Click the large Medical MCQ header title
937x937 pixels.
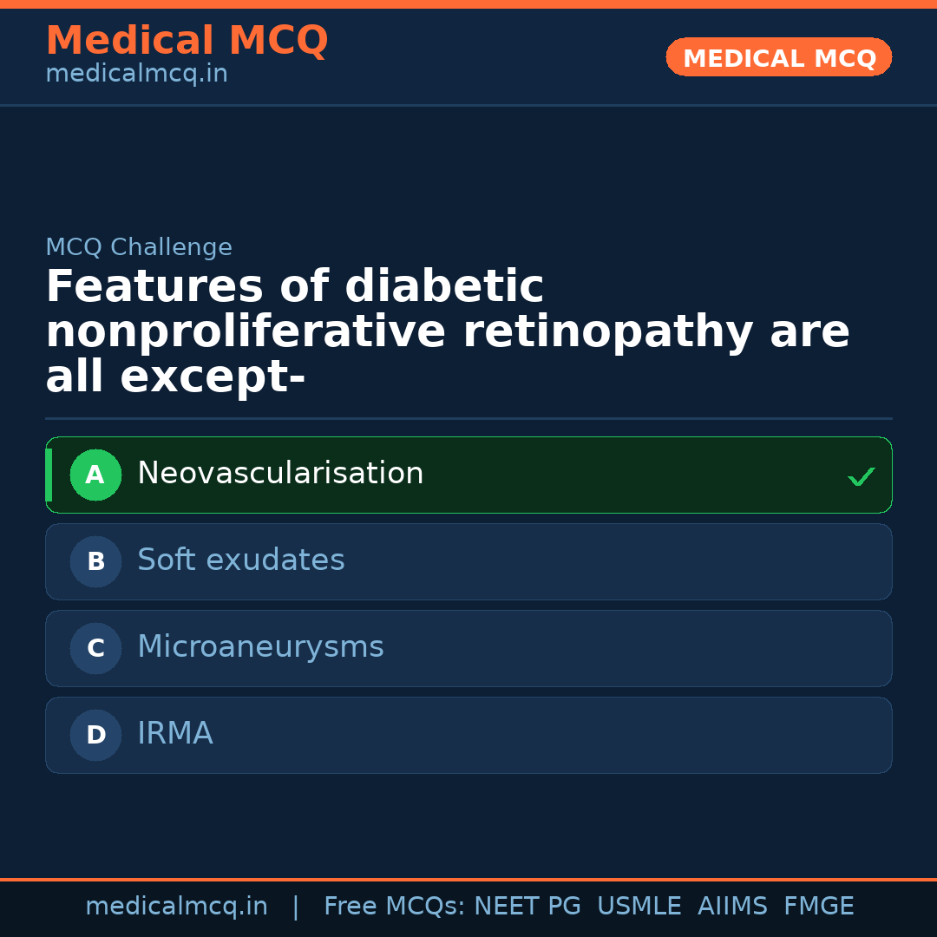tap(187, 40)
